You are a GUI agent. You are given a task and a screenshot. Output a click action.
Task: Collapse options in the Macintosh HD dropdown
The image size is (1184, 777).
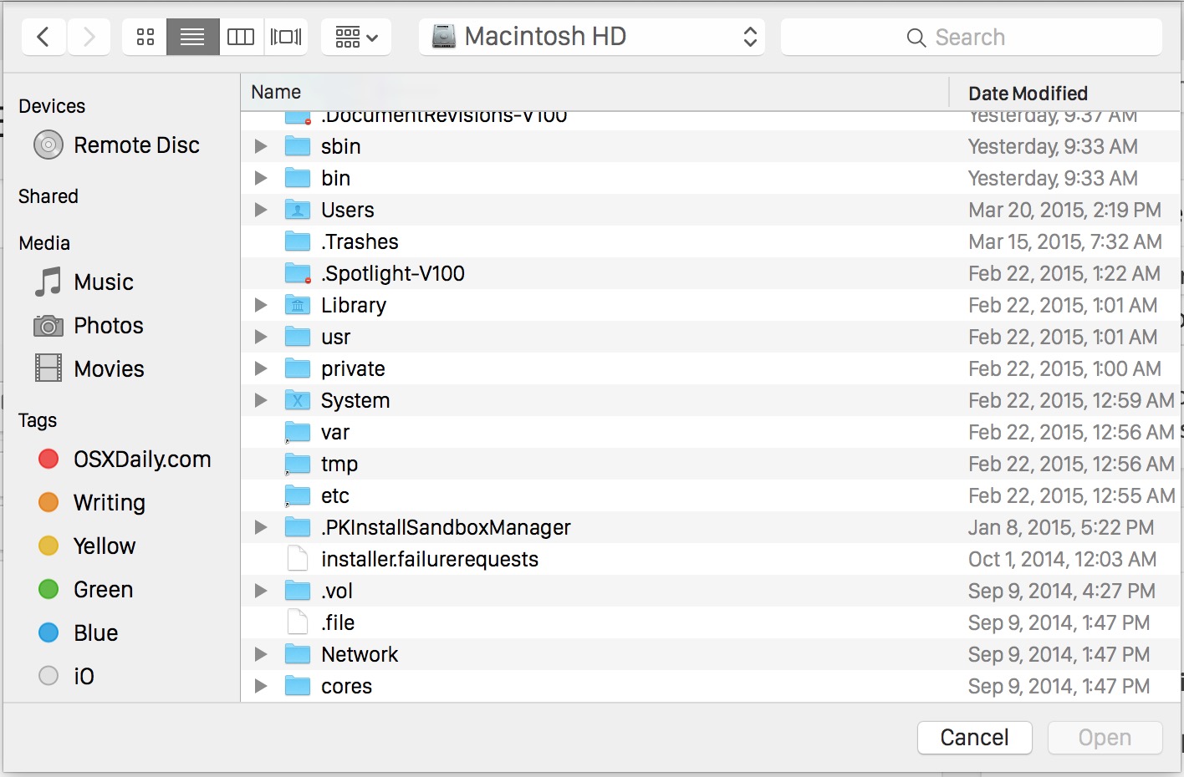(x=750, y=36)
